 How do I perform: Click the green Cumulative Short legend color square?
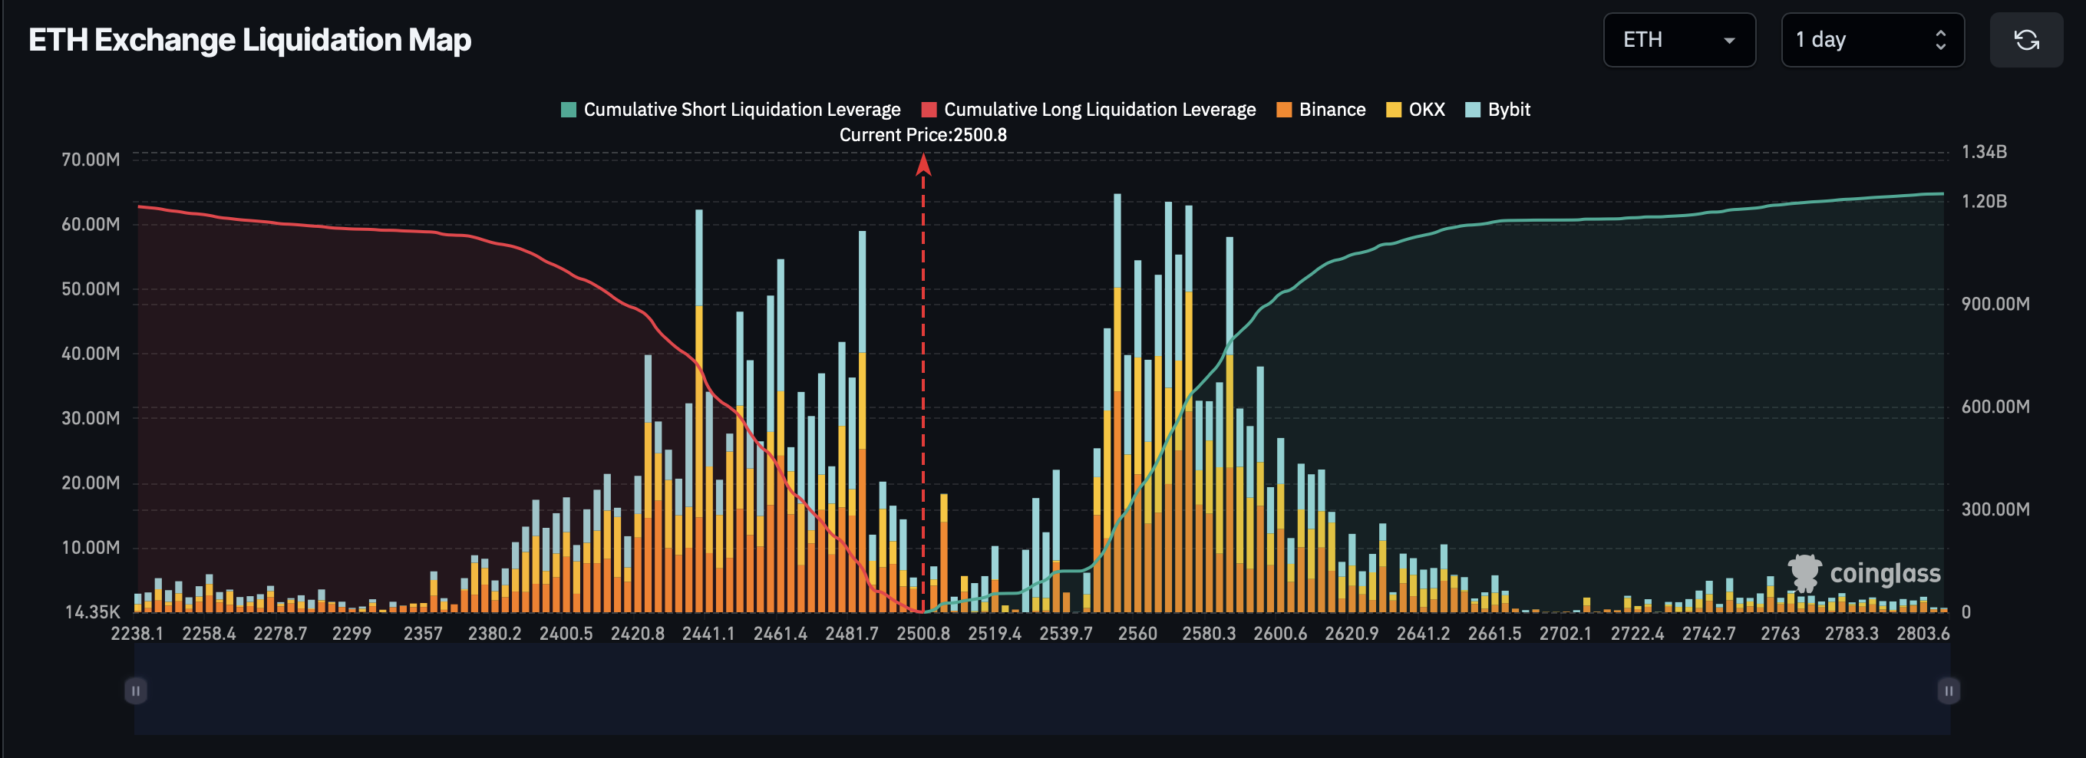pos(568,108)
